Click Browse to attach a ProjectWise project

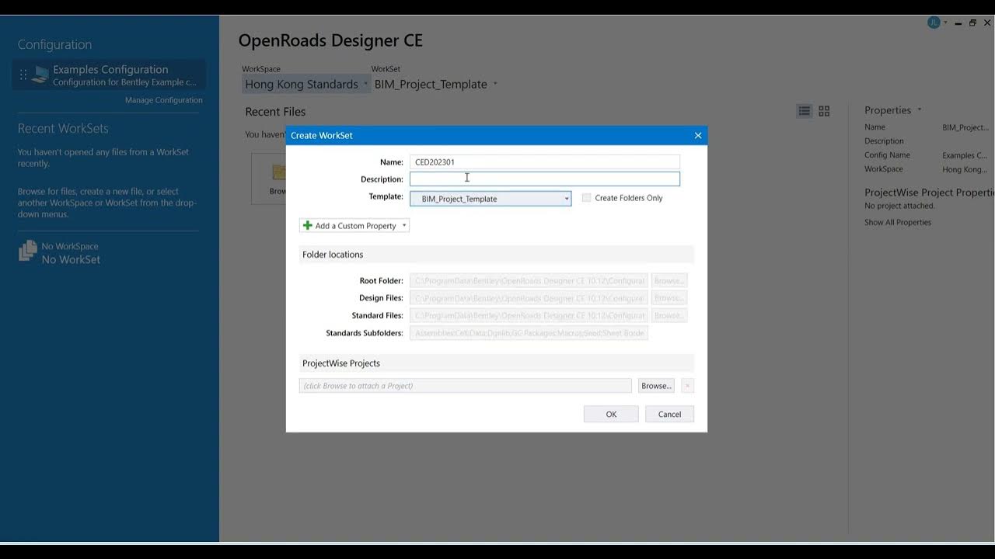pyautogui.click(x=656, y=386)
